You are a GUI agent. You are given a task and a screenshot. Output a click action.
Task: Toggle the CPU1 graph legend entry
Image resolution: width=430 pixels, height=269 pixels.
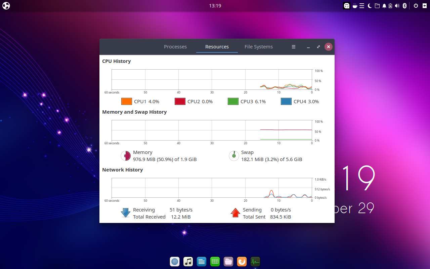pyautogui.click(x=126, y=101)
